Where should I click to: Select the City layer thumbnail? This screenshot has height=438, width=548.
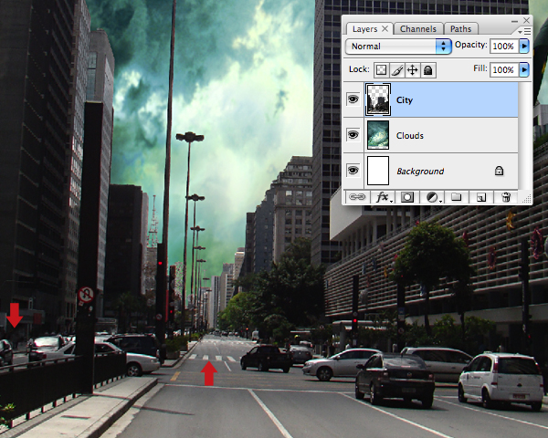click(378, 99)
